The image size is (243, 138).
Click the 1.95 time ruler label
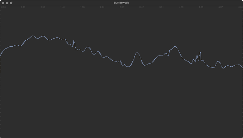click(82, 7)
